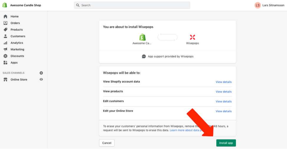Click the Awesome Ca... Shopify store icon
The image size is (287, 149).
[x=142, y=37]
